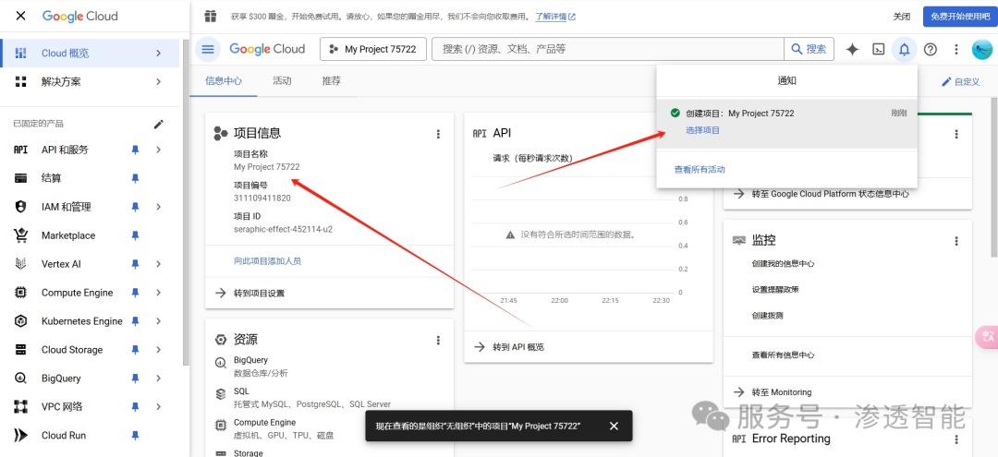Open the help question-mark icon
This screenshot has height=457, width=998.
pos(930,50)
